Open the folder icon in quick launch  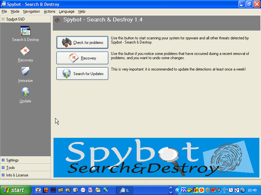98,190
